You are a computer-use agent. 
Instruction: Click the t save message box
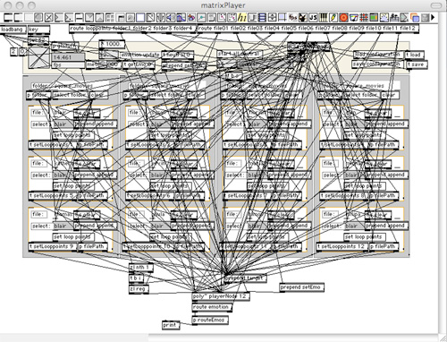(x=417, y=64)
